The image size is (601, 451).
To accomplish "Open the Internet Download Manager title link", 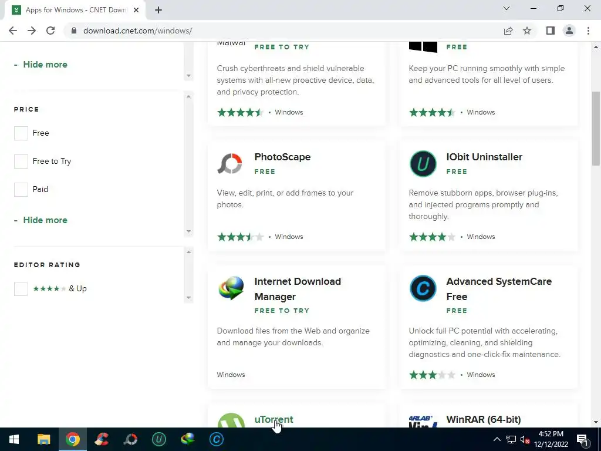I will pyautogui.click(x=298, y=289).
